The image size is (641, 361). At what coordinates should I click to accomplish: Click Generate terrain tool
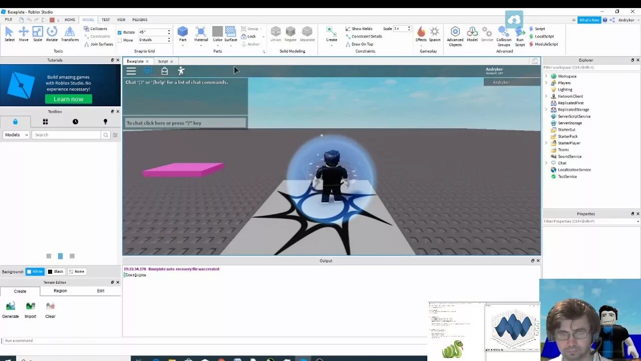pos(10,310)
